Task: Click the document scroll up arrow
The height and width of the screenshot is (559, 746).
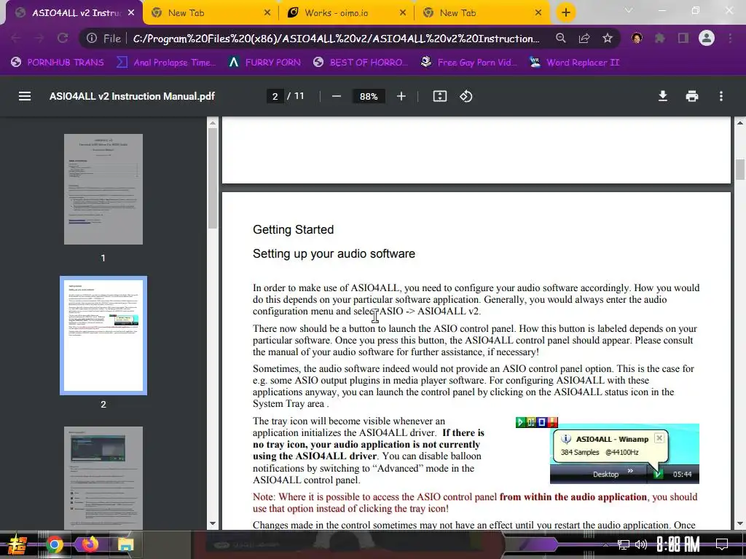Action: [x=740, y=122]
